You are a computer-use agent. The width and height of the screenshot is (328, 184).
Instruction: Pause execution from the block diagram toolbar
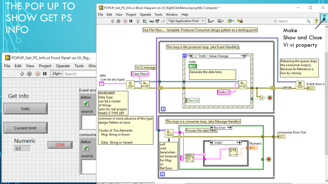click(x=131, y=21)
